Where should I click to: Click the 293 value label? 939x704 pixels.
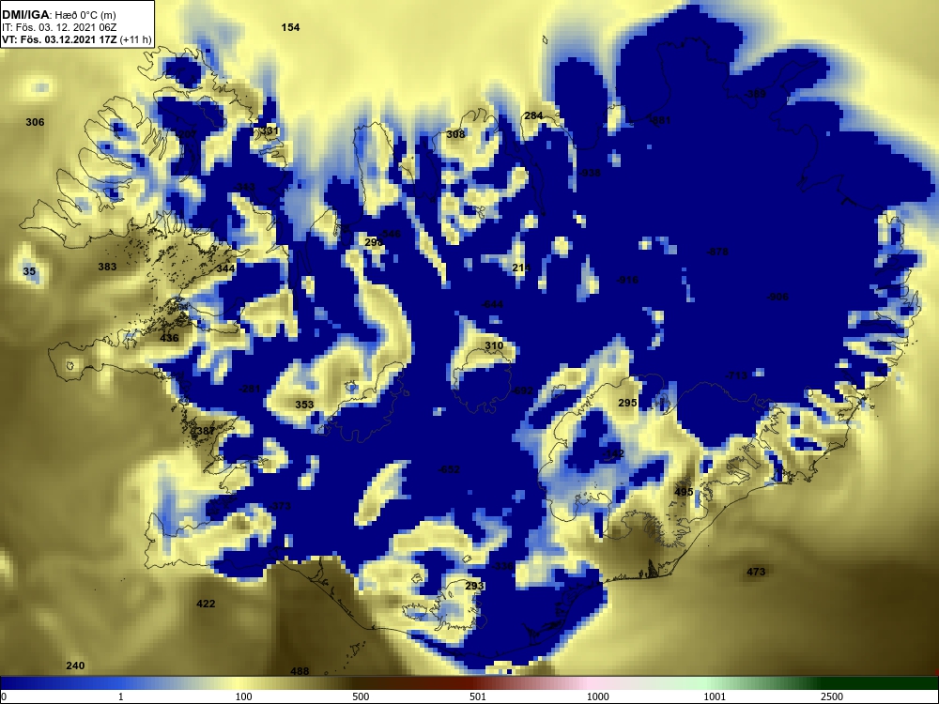473,586
